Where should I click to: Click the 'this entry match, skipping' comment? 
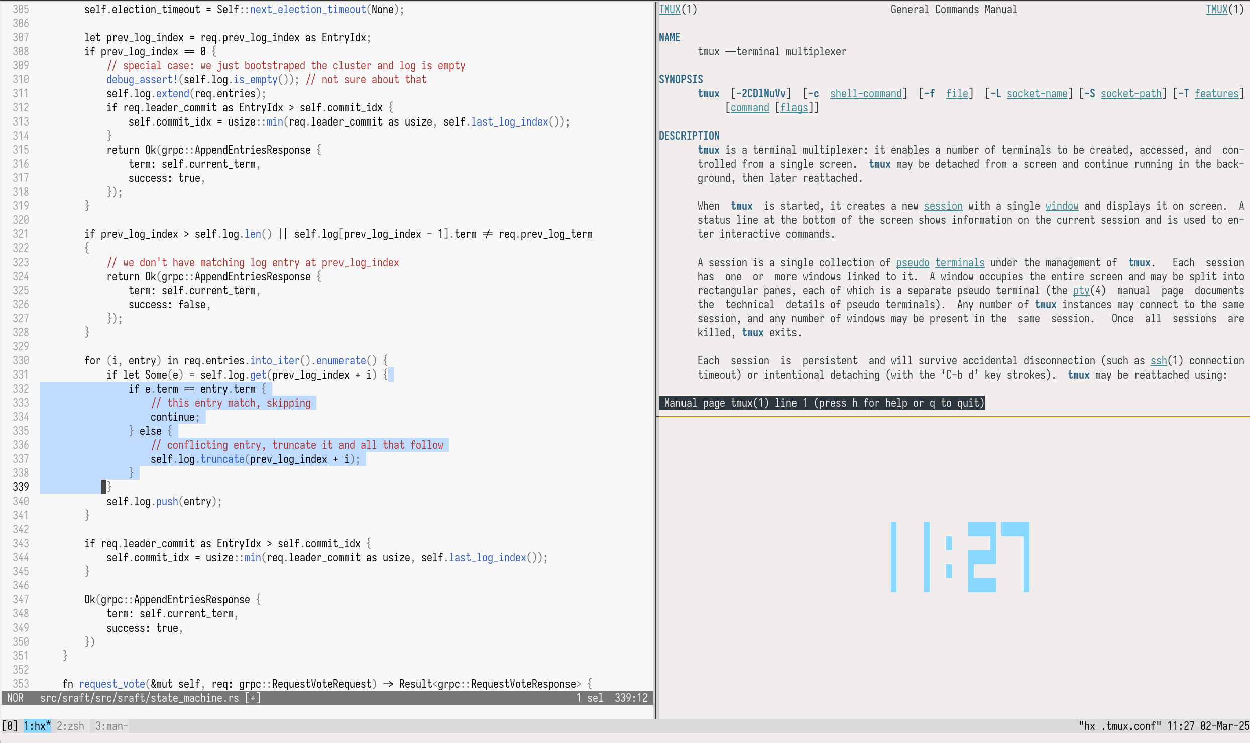tap(231, 403)
